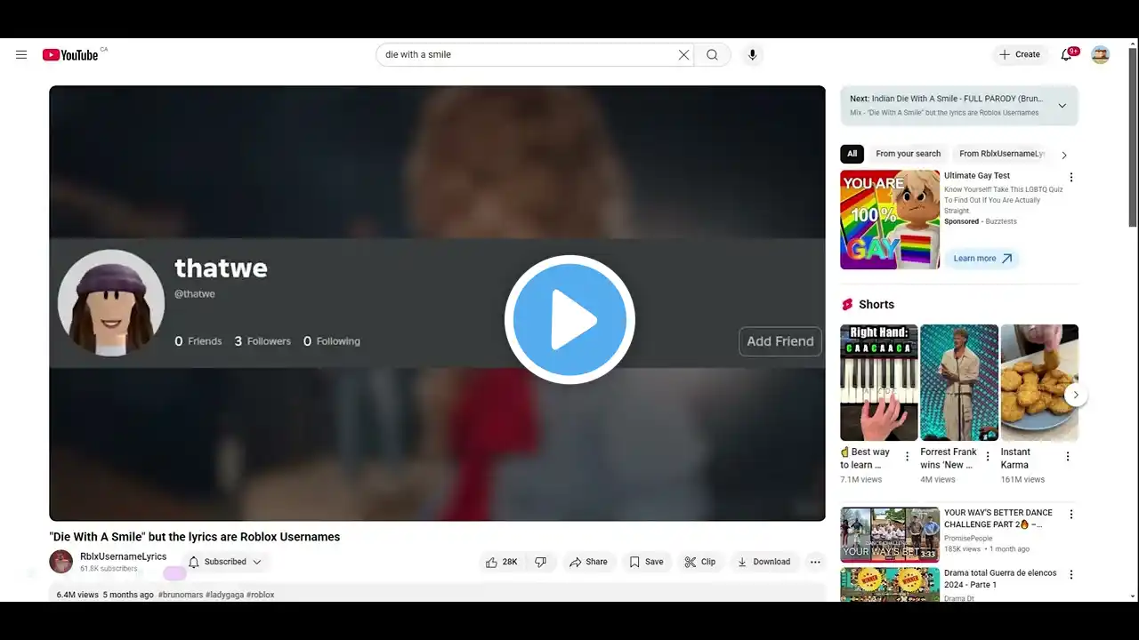Open the Next: Indian Die With A Smile item
This screenshot has width=1139, height=640.
[947, 100]
